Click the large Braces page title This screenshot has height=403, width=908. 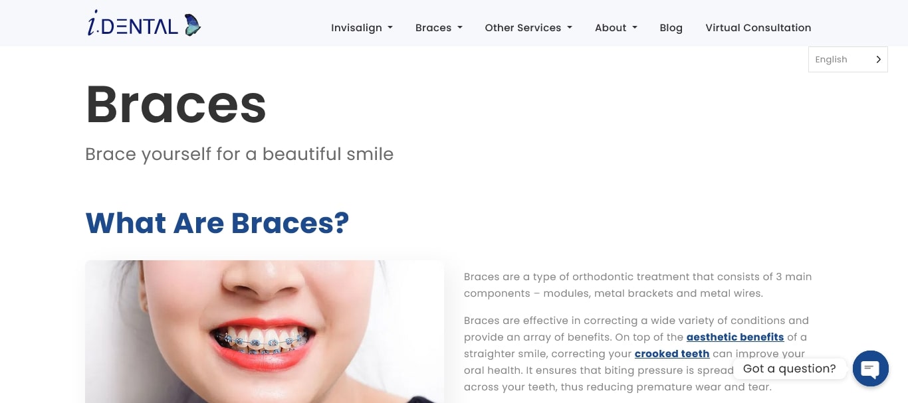click(176, 104)
